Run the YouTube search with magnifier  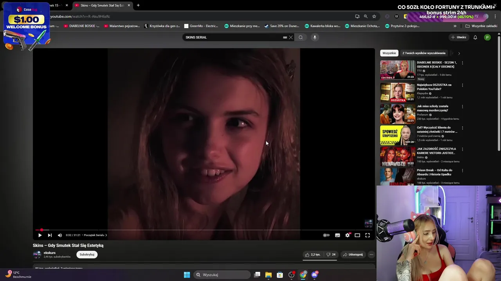click(301, 37)
